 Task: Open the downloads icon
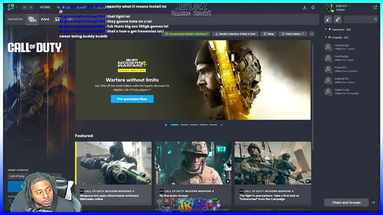[305, 7]
